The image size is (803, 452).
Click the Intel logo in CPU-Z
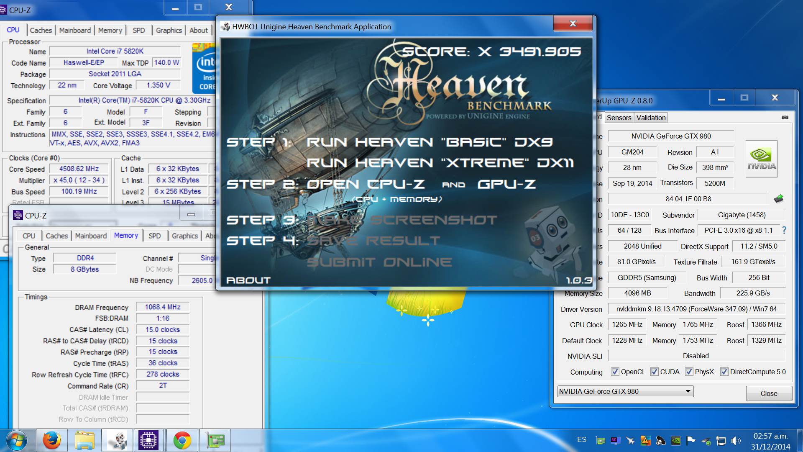(204, 68)
